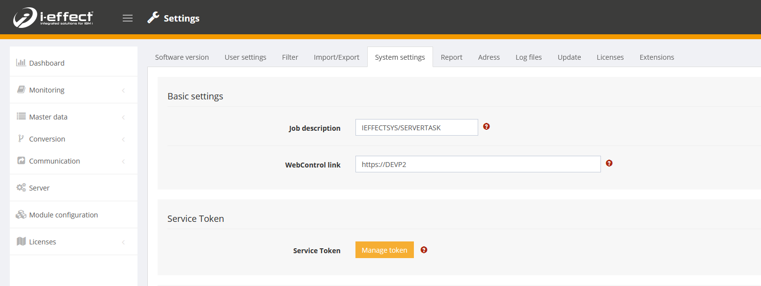Click help icon beside Job description field
Screen dimensions: 761x286
(487, 126)
